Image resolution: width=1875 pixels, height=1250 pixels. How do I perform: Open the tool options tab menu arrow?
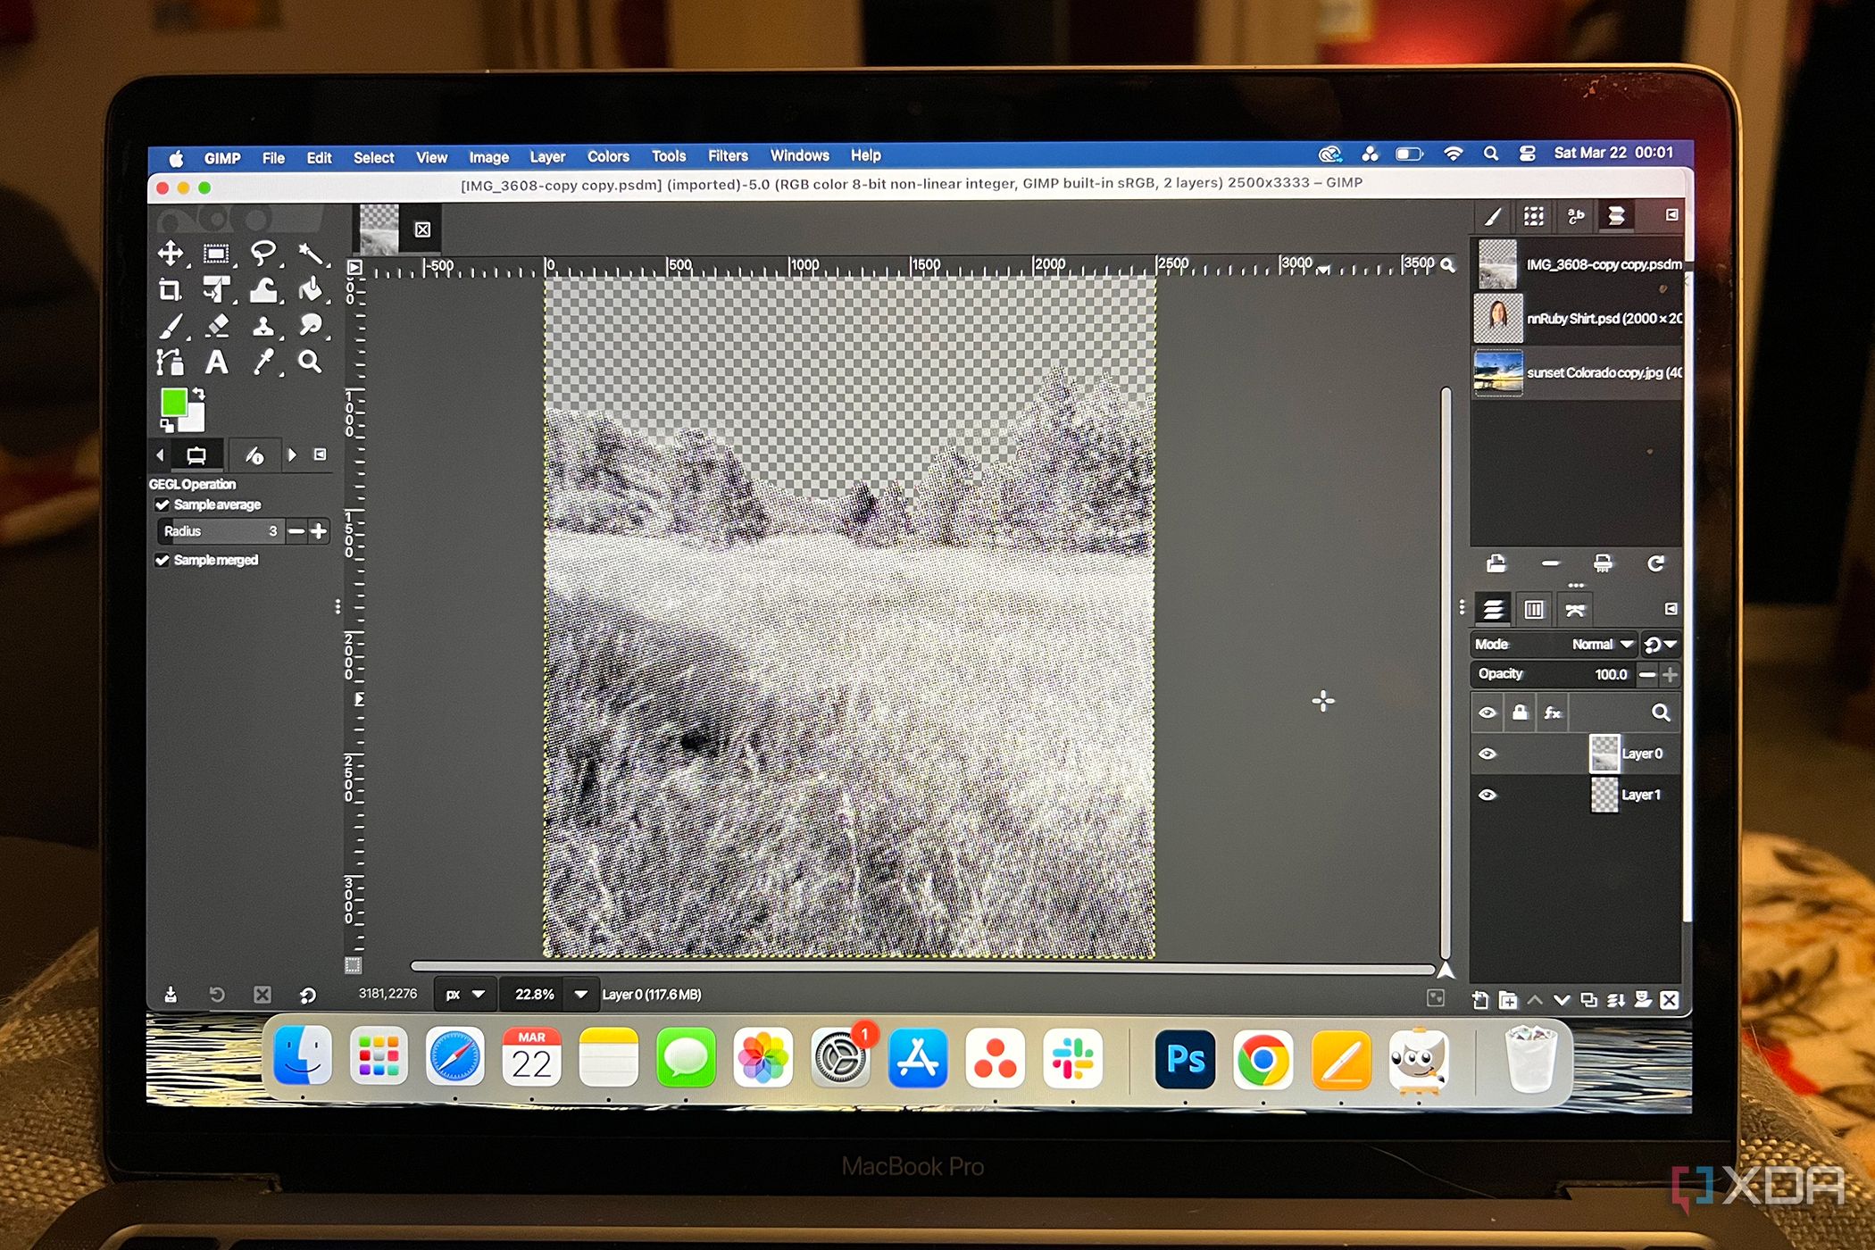[x=320, y=454]
